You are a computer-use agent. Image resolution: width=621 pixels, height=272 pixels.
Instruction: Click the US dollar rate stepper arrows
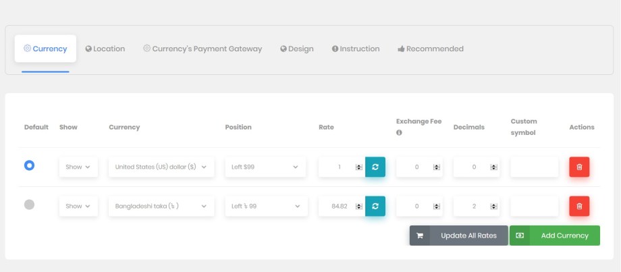pyautogui.click(x=359, y=167)
